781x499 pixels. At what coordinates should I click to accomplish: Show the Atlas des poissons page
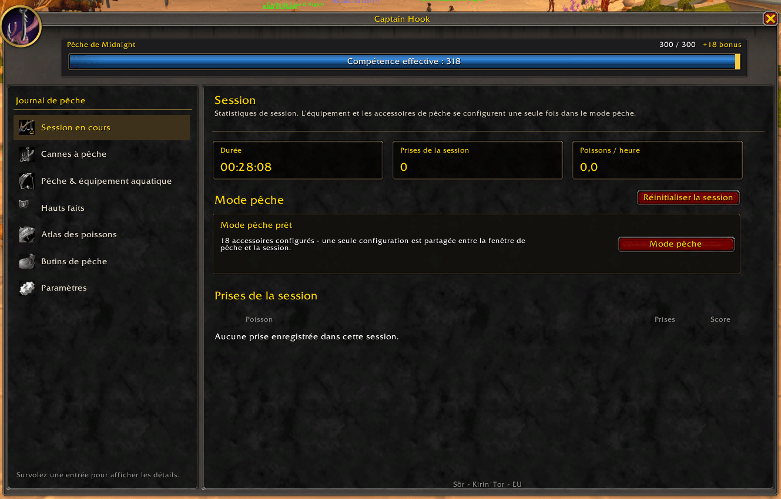(102, 234)
